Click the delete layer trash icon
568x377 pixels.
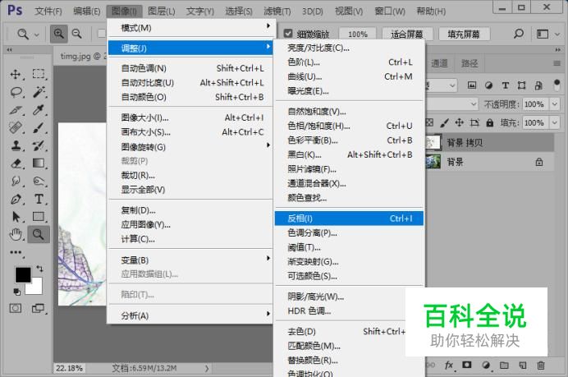540,365
